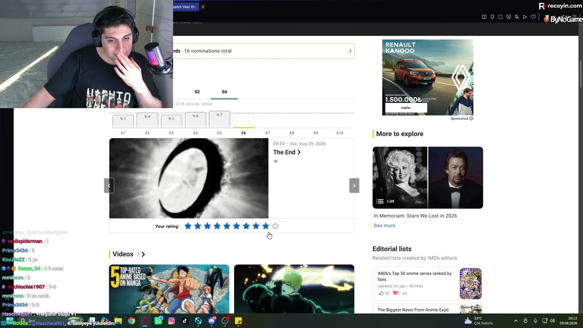Go to next episode with right arrow

pyautogui.click(x=354, y=185)
